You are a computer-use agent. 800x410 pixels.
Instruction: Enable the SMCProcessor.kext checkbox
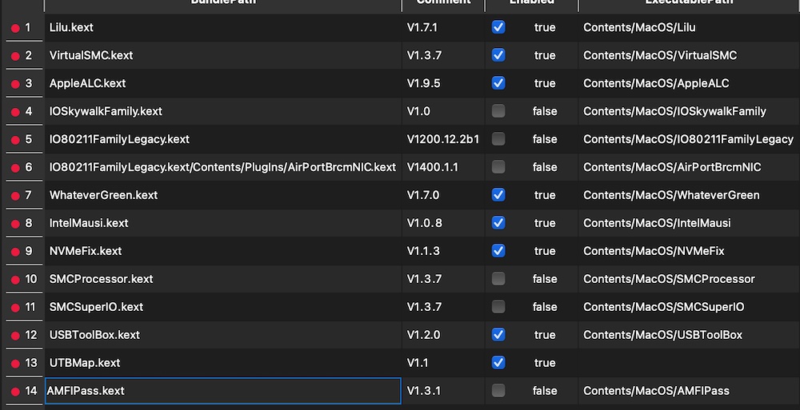(x=498, y=279)
